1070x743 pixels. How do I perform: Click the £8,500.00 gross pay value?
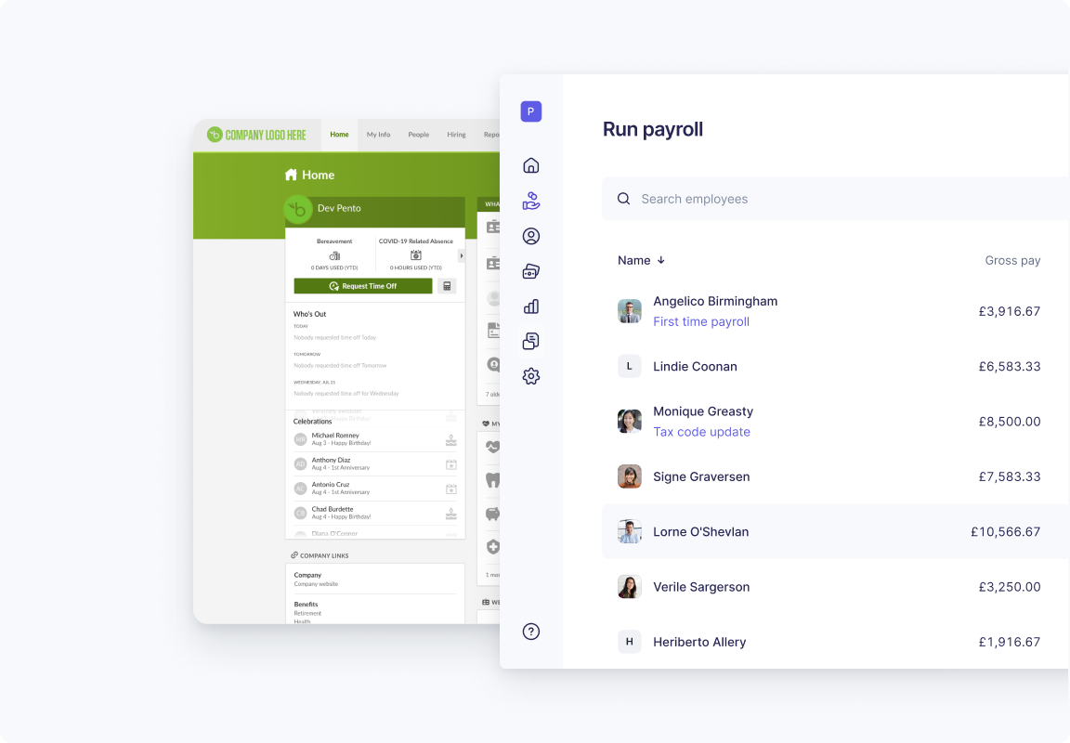(1010, 422)
